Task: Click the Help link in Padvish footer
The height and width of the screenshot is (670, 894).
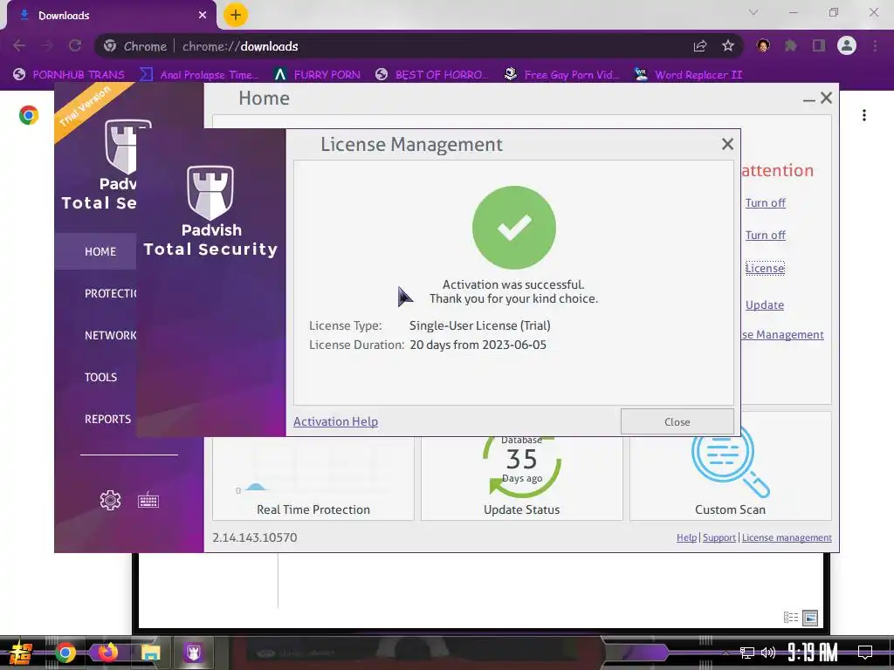Action: coord(686,537)
